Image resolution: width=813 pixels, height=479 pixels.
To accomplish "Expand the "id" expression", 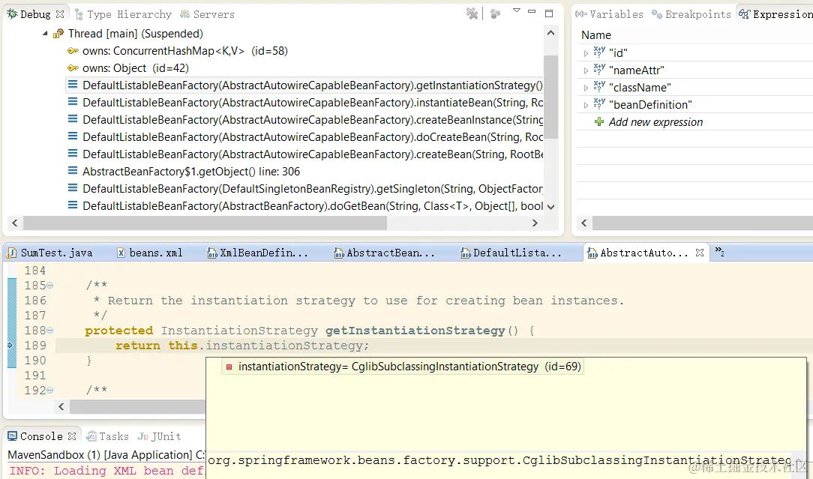I will (586, 53).
